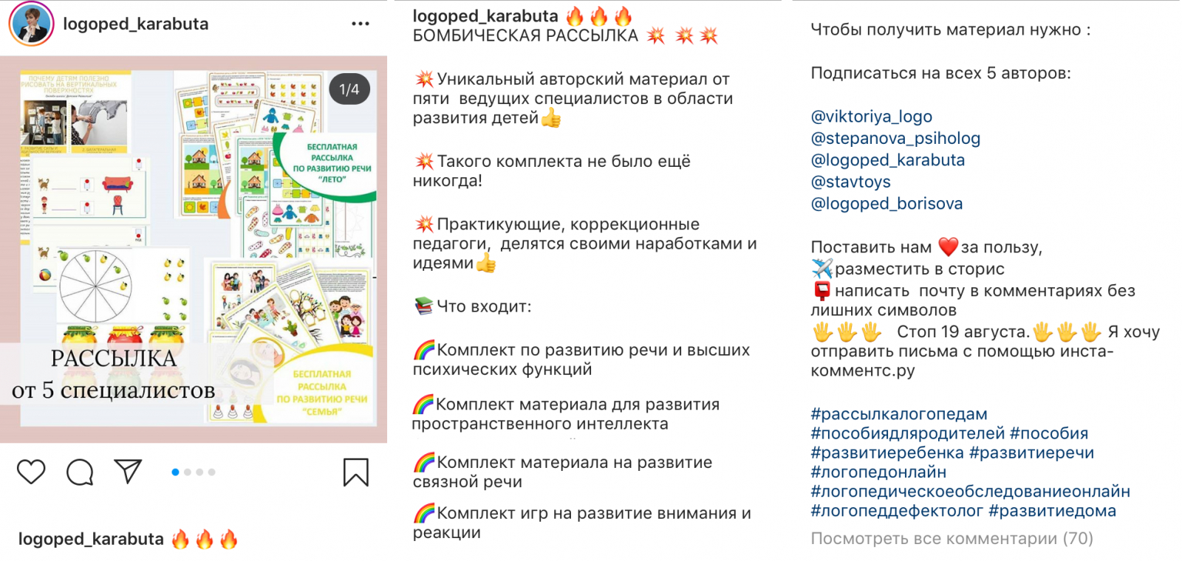Open the @stavtoys profile mention
This screenshot has width=1182, height=561.
coord(851,182)
